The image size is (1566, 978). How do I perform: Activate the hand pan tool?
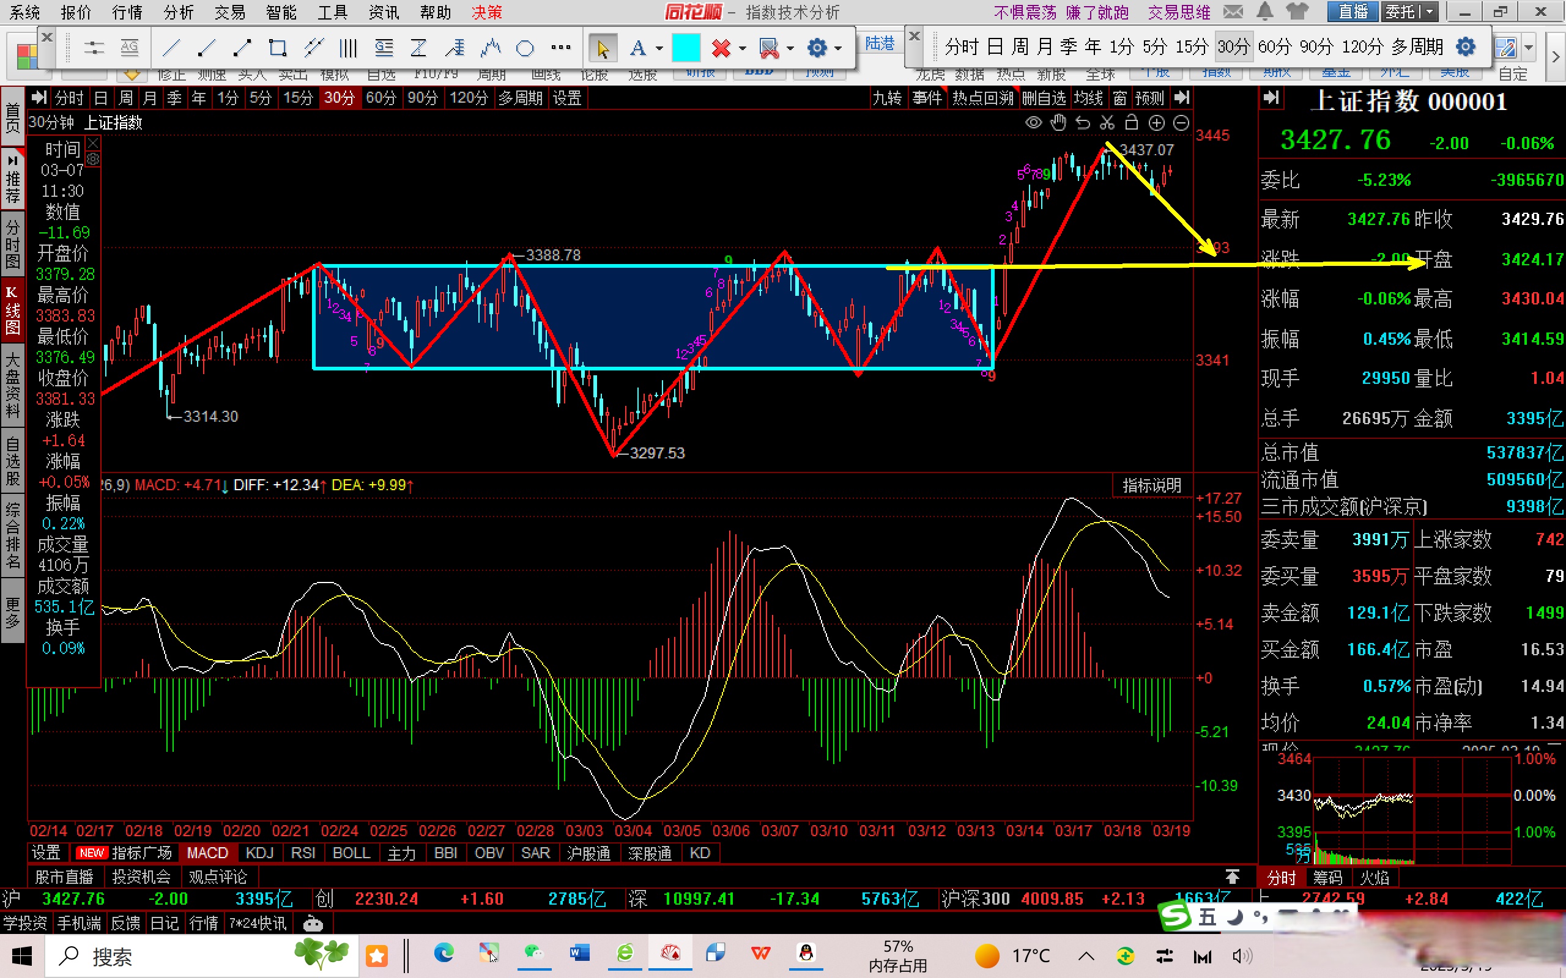click(x=1058, y=122)
